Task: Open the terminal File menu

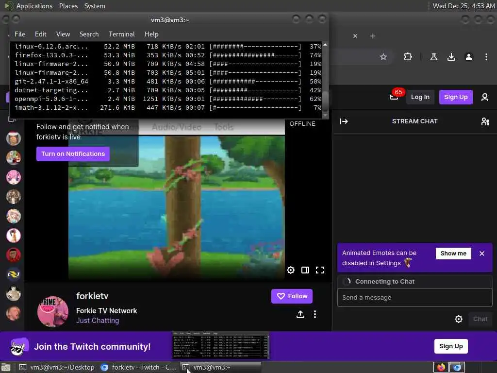Action: tap(19, 34)
